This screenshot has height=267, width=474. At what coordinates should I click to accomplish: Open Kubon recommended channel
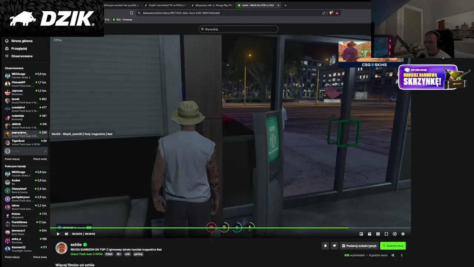pos(26,215)
